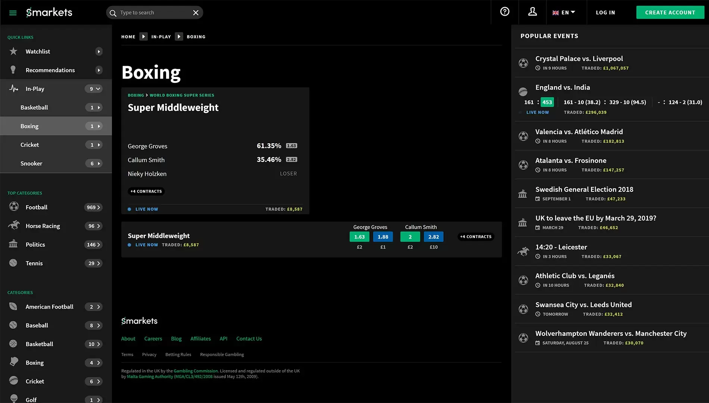
Task: Focus the Type to search field
Action: point(154,13)
